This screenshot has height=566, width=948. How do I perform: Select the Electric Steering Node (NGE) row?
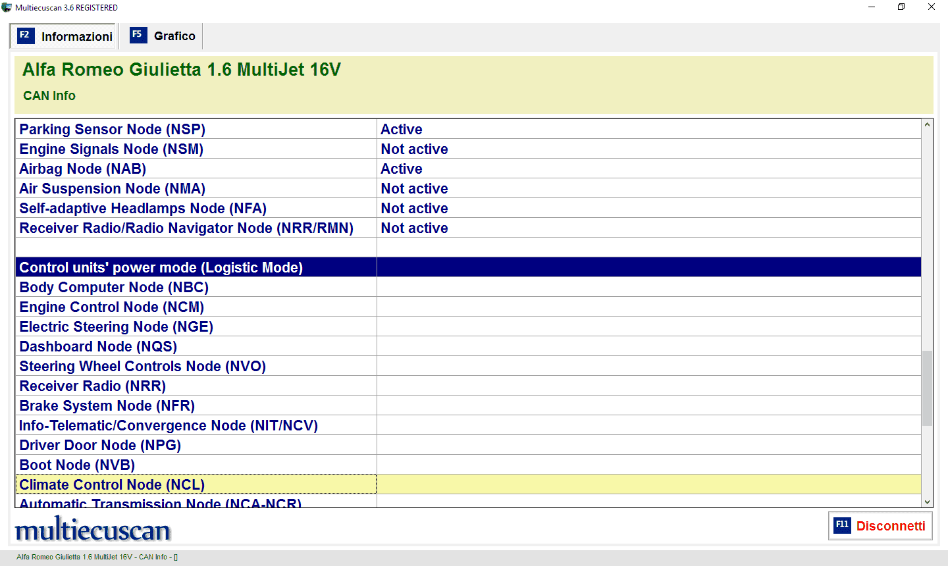coord(468,326)
